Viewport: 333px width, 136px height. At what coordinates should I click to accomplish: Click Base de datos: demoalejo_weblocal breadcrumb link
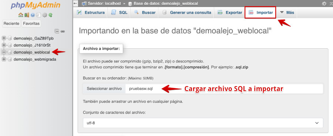coord(165,4)
